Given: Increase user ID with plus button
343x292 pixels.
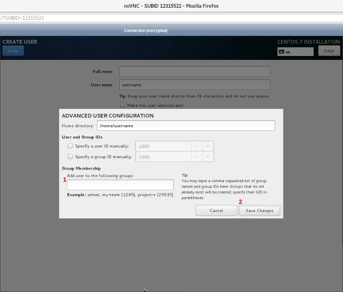Looking at the screenshot, I should pos(208,146).
